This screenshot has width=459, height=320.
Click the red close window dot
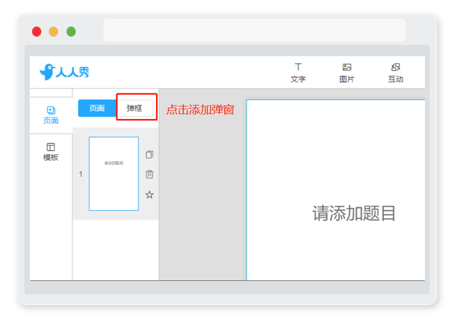pos(37,31)
